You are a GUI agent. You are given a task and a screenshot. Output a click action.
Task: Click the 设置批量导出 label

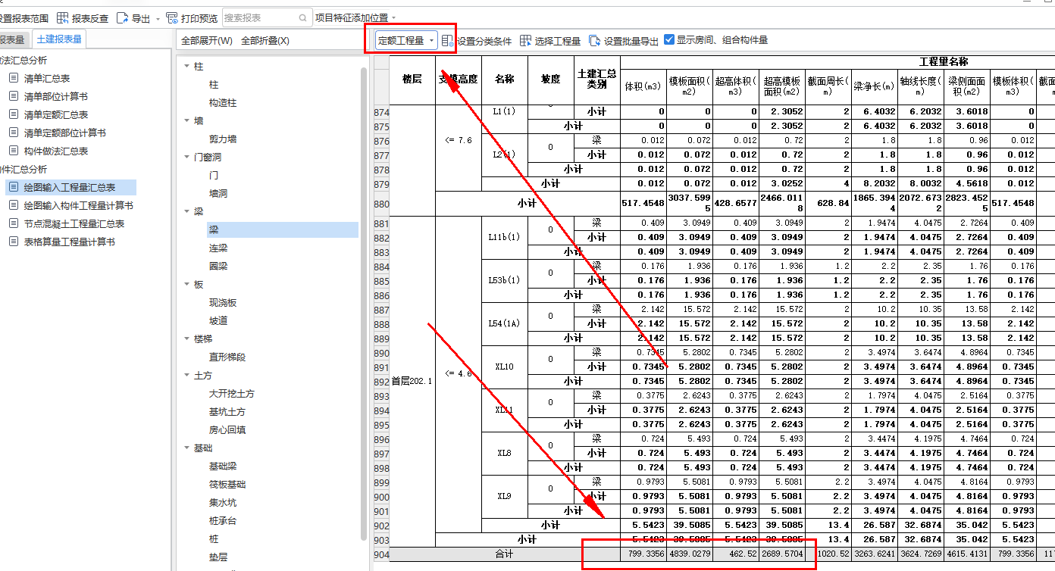(x=631, y=41)
